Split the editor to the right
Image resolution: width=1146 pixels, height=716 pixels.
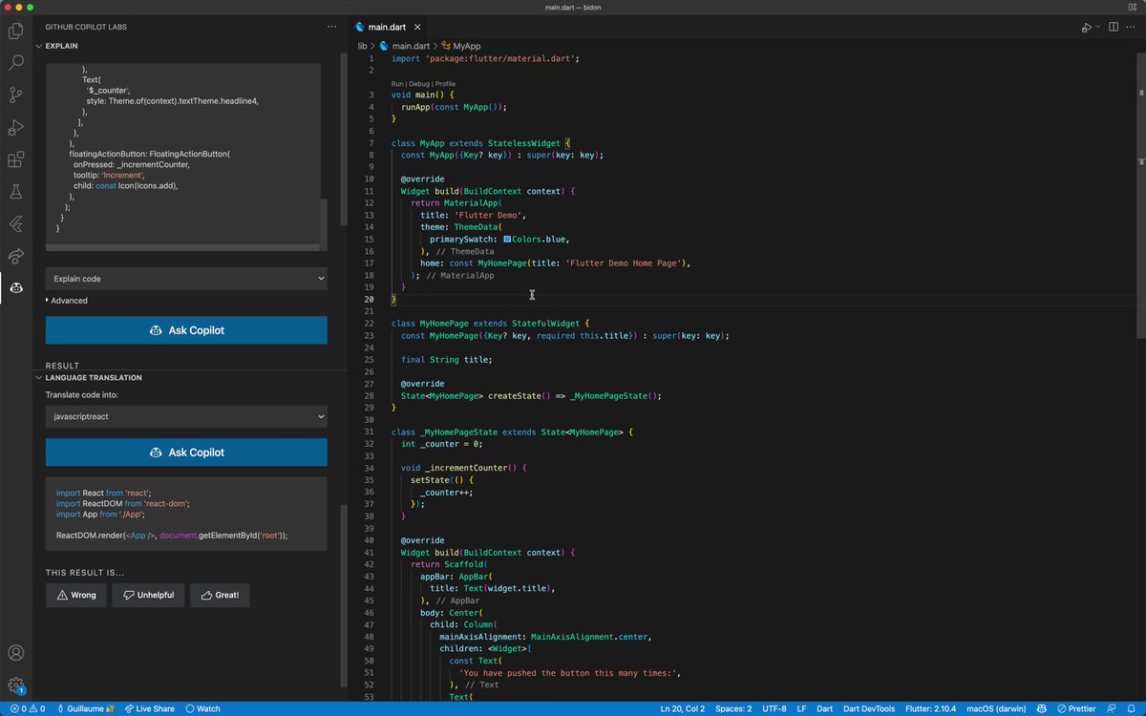(x=1114, y=28)
